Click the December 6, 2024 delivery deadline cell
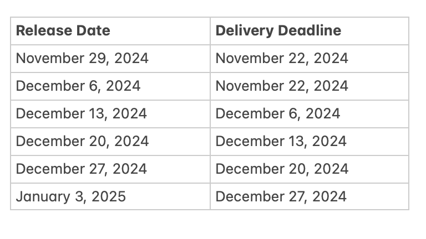The height and width of the screenshot is (239, 426). point(310,114)
